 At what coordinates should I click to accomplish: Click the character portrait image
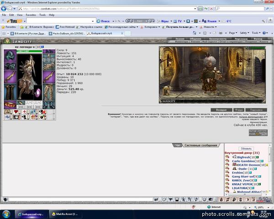coord(29,77)
